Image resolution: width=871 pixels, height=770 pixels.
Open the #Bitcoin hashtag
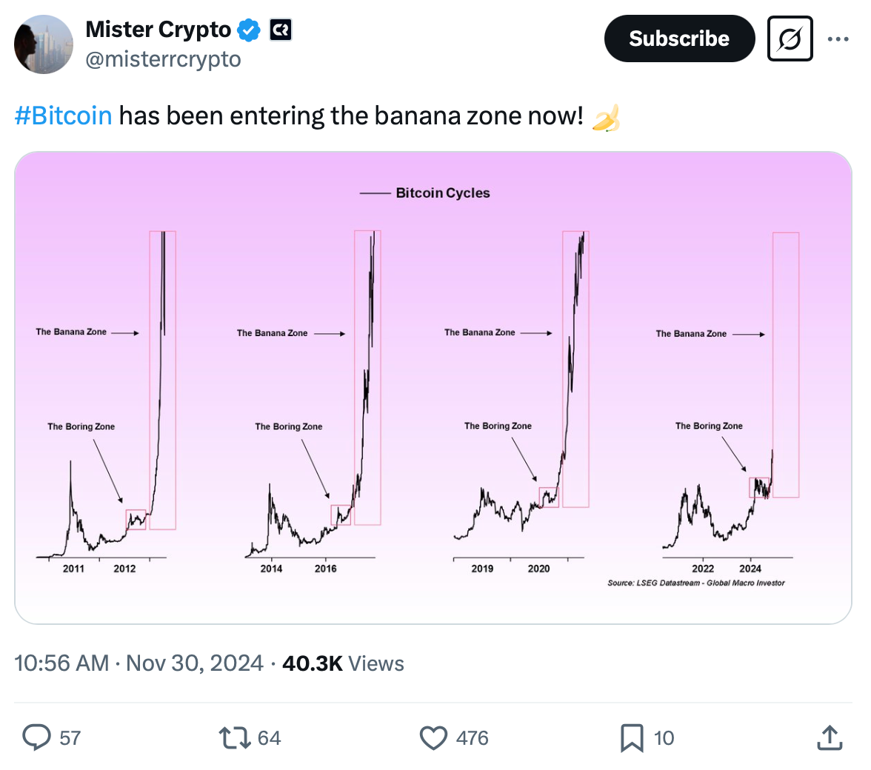click(63, 115)
